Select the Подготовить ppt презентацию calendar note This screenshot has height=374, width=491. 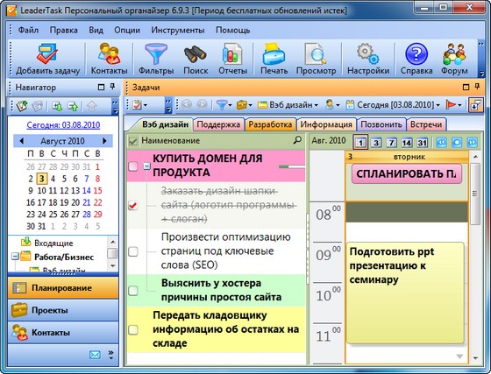(405, 293)
